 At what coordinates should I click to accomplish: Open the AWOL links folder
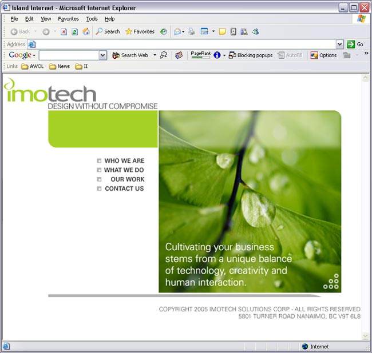point(33,66)
